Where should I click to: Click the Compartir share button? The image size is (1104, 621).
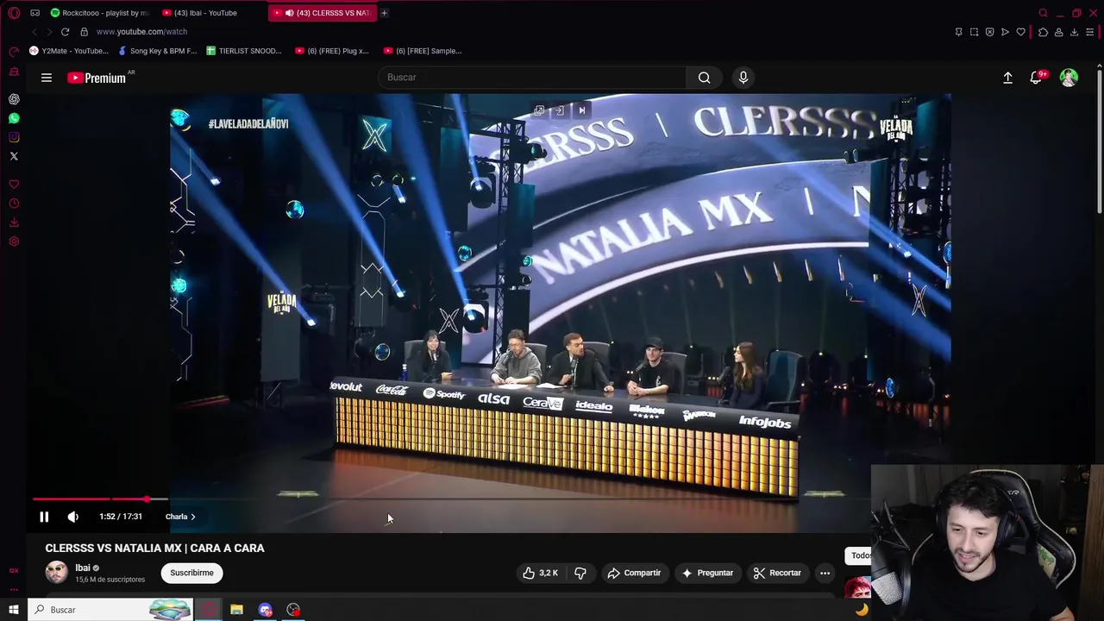point(634,573)
